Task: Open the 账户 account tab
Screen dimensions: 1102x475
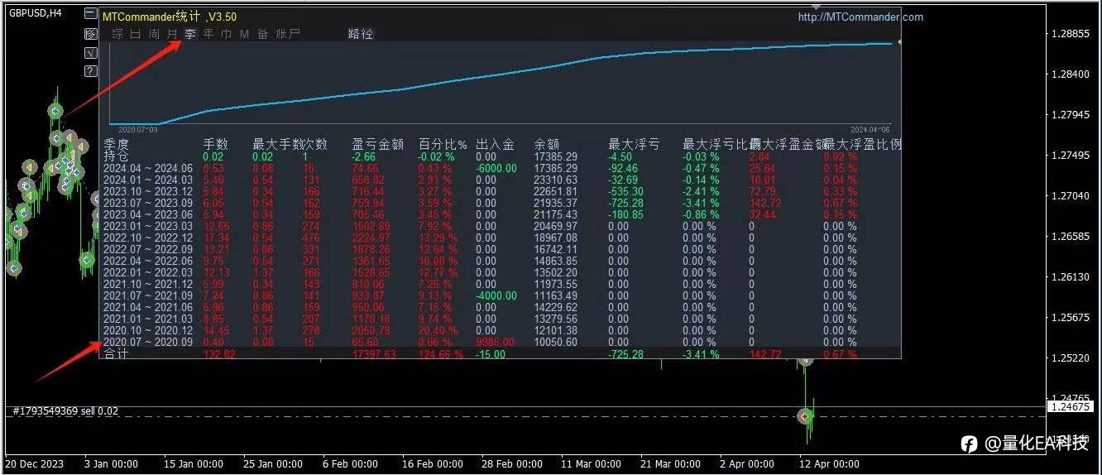Action: click(x=288, y=34)
